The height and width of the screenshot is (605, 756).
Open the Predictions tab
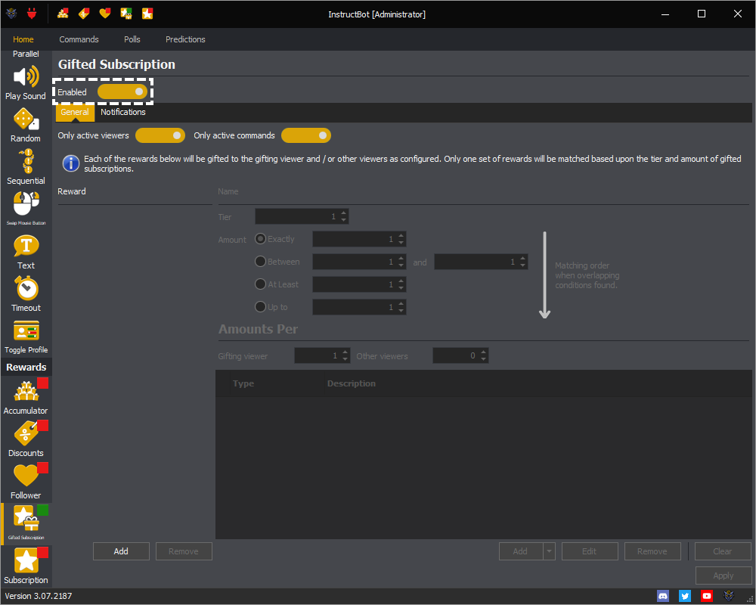pyautogui.click(x=186, y=39)
